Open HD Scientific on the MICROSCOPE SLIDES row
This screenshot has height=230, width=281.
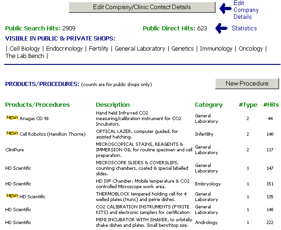coord(18,168)
